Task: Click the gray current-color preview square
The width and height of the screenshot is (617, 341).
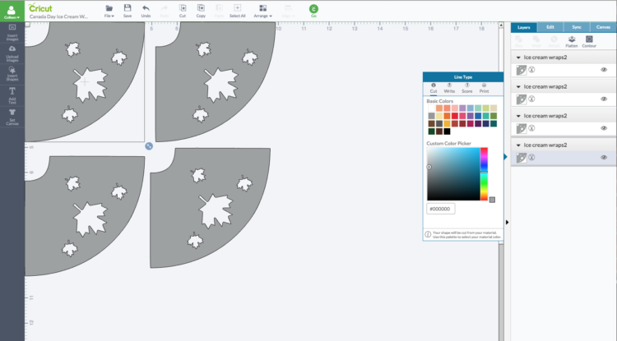Action: coord(492,200)
